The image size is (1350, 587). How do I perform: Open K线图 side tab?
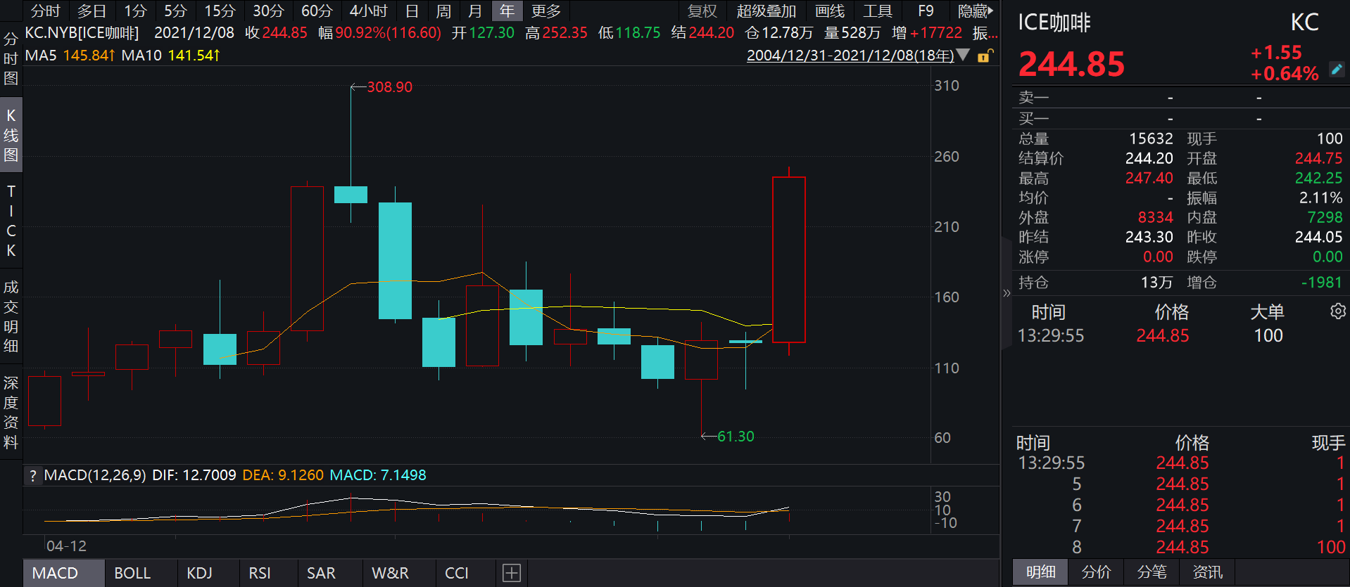(x=11, y=135)
